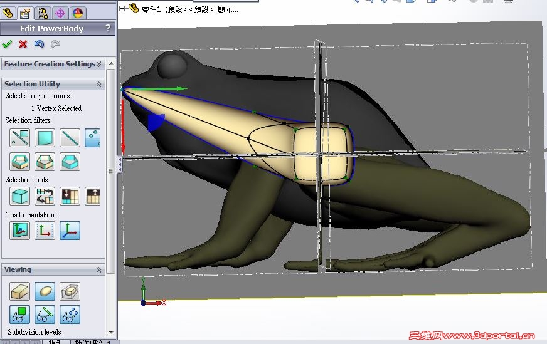The width and height of the screenshot is (547, 344).
Task: Click the 'Subdivision levels' label
Action: pos(34,332)
